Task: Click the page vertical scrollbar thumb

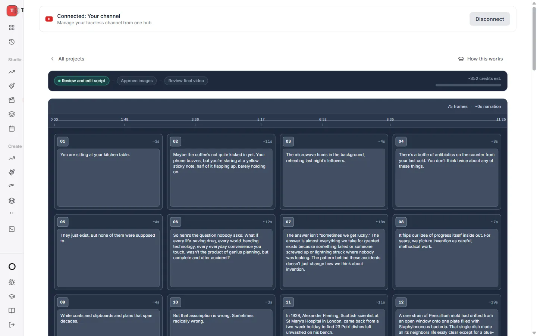Action: tap(534, 38)
